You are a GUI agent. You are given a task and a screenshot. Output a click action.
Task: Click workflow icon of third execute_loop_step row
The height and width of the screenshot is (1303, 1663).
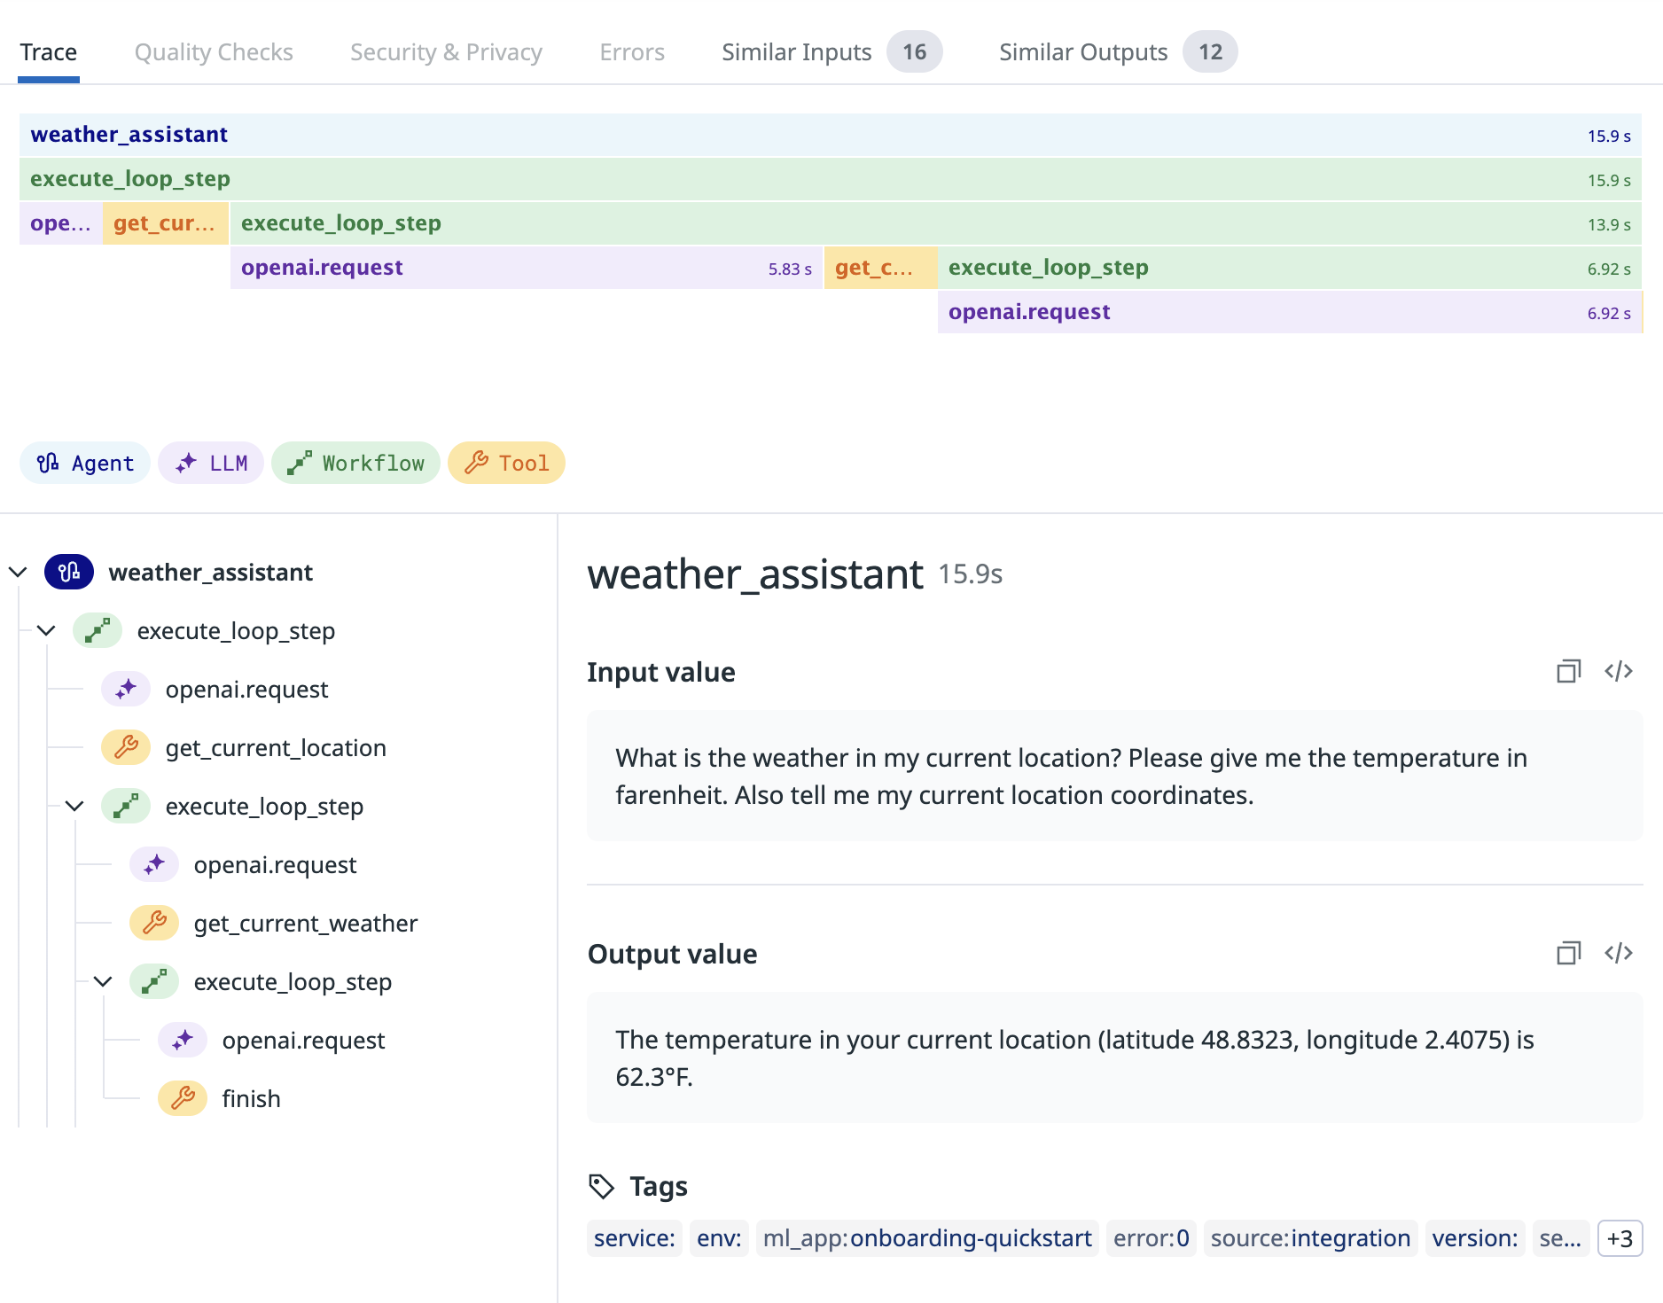click(154, 982)
